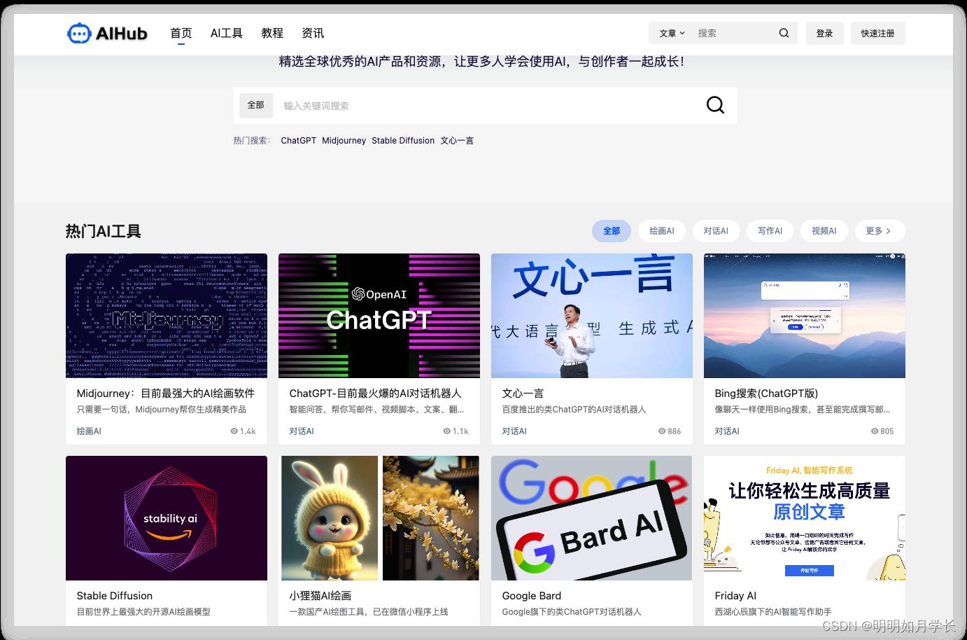967x640 pixels.
Task: Focus the 输入关键词搜索 input field
Action: [490, 106]
